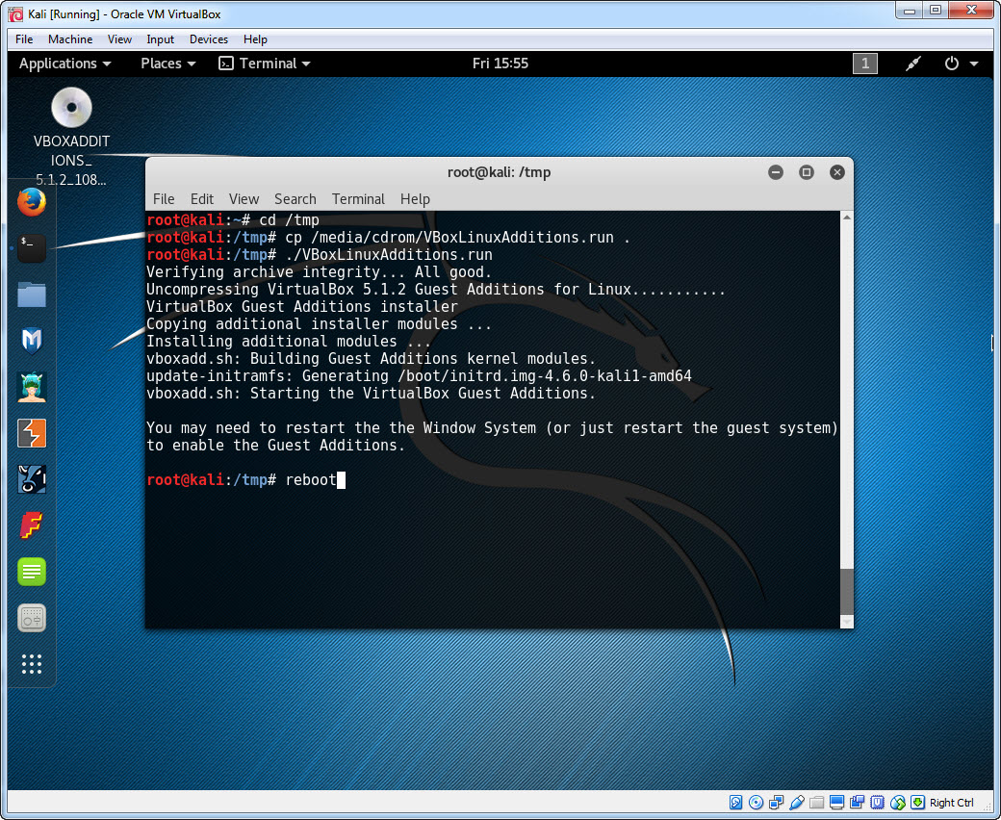1001x820 pixels.
Task: Click the './VBoxLinuxAdditions.run' command line
Action: pos(320,255)
